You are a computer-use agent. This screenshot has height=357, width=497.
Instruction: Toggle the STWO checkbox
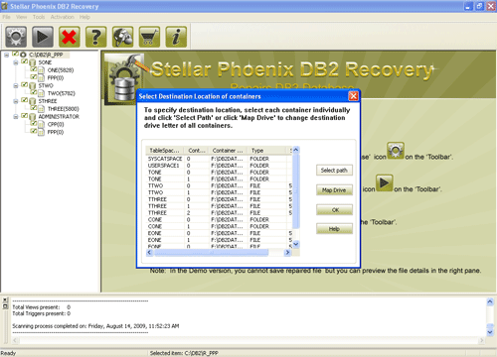(24, 84)
